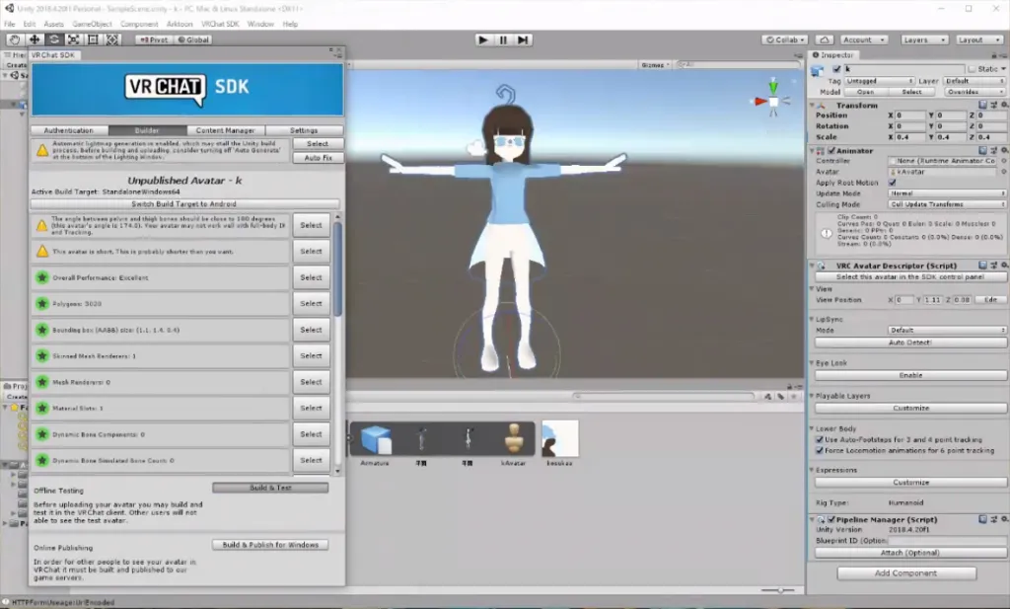Click the Pause button in the toolbar
Screen dimensions: 1010x609
click(x=503, y=39)
